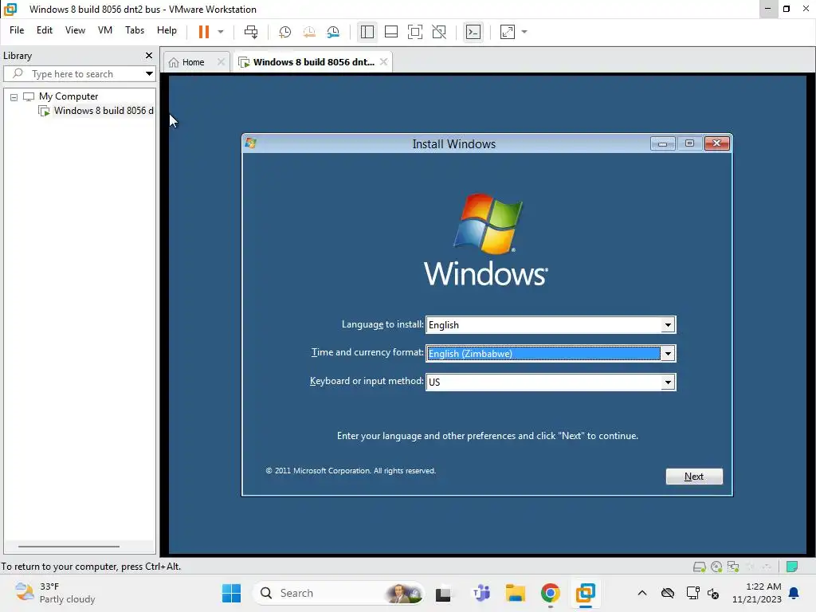Click the taskbar Search box

click(x=338, y=593)
